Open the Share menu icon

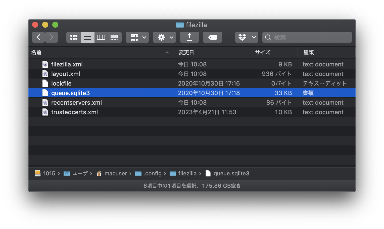(189, 37)
